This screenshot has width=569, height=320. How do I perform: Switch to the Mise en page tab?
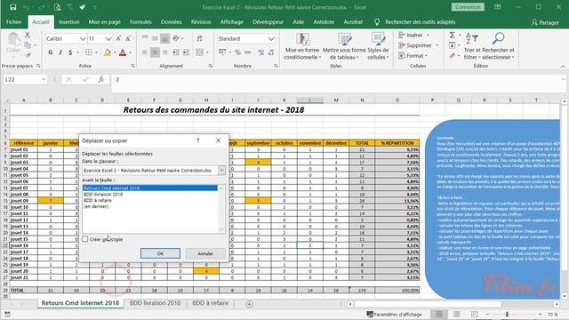tap(105, 22)
